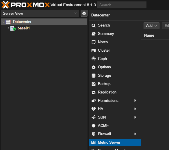Expand the SDN submenu arrow
Image resolution: width=169 pixels, height=150 pixels.
tap(135, 117)
